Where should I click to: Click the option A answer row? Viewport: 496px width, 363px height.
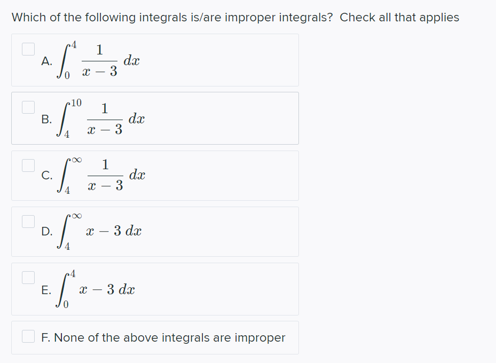155,60
